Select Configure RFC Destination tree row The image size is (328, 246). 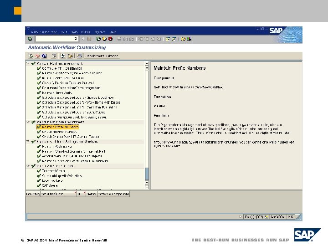pos(59,68)
